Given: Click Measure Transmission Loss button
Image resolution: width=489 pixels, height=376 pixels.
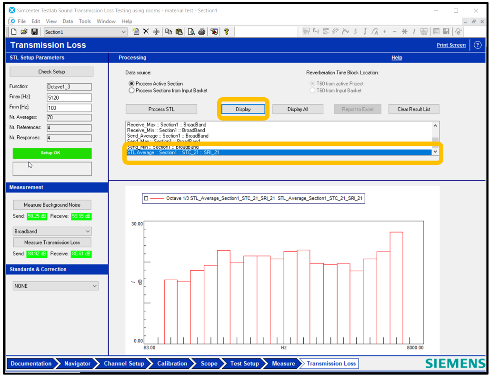Looking at the screenshot, I should click(x=52, y=243).
